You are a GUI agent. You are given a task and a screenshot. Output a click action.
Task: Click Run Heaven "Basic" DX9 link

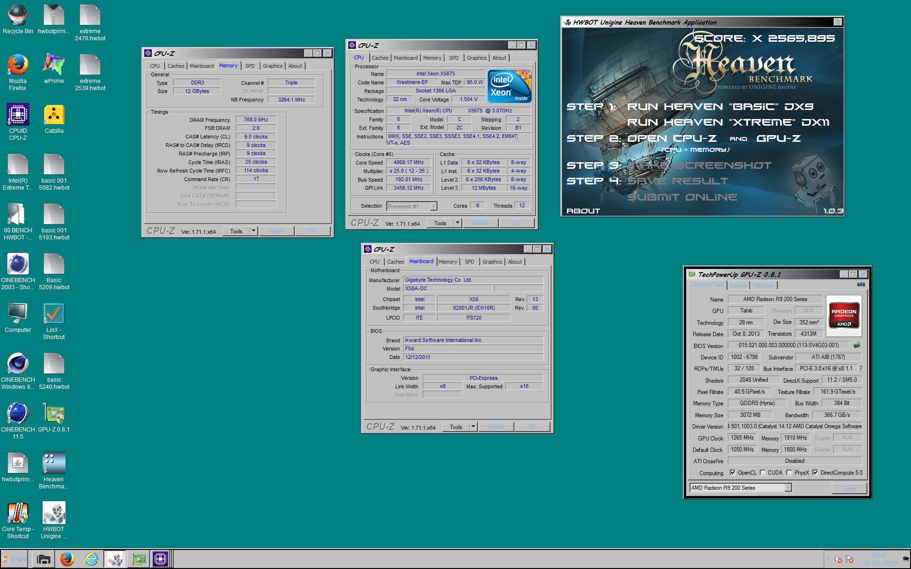click(720, 107)
